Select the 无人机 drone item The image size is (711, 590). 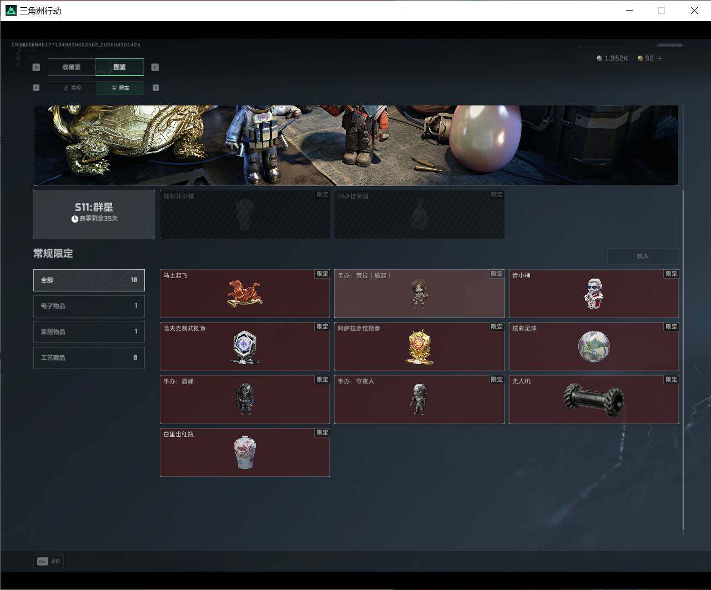point(594,400)
